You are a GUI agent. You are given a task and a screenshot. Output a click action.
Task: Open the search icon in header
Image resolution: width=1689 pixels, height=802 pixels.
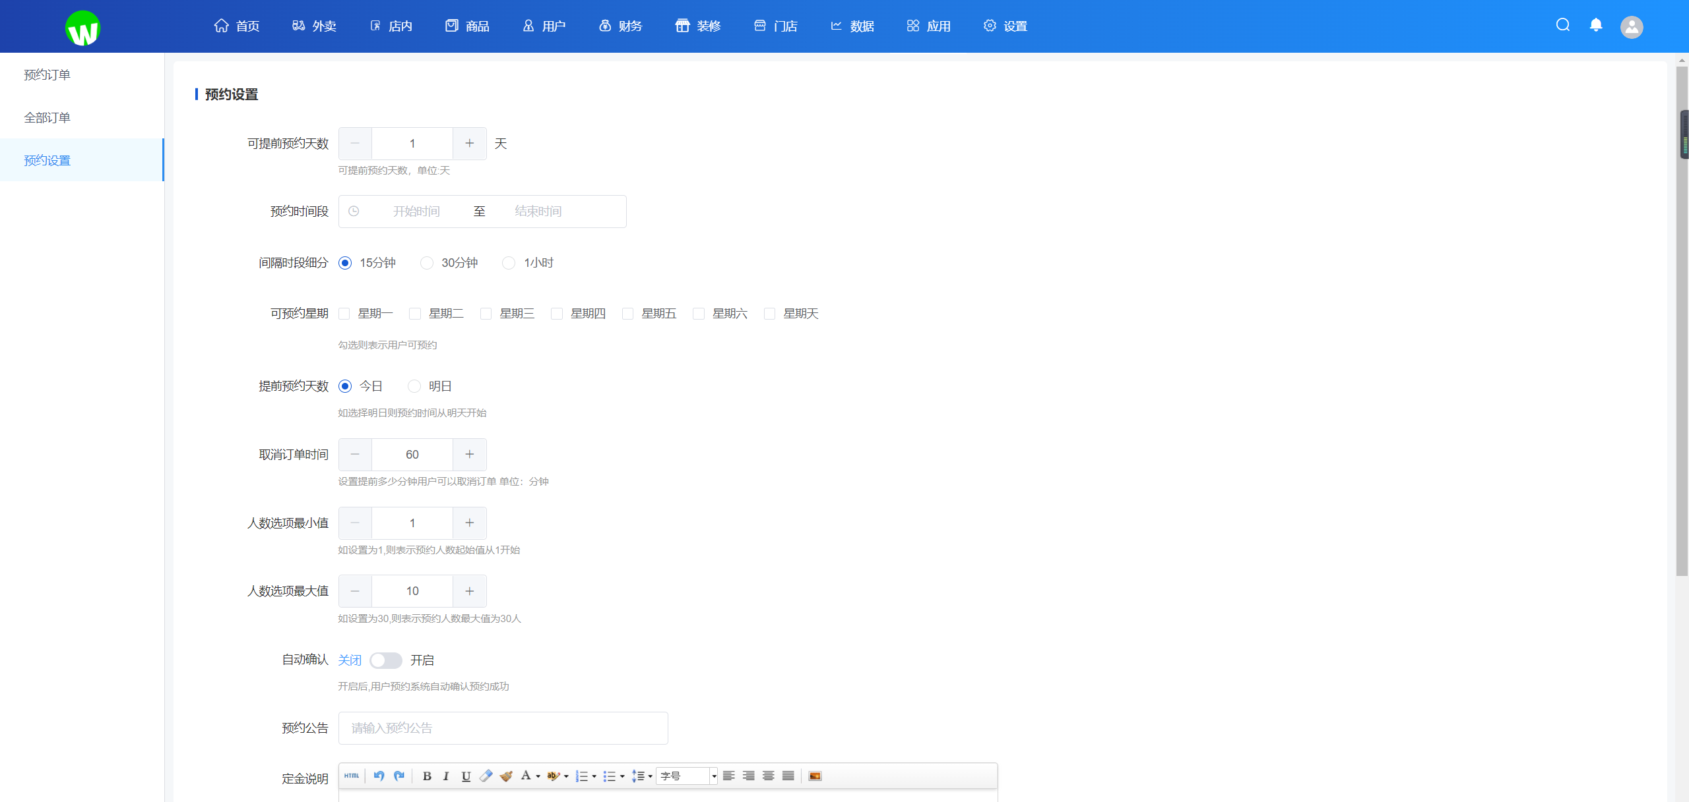tap(1562, 25)
